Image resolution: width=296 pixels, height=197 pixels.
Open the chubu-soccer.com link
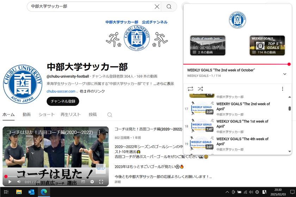tap(61, 91)
